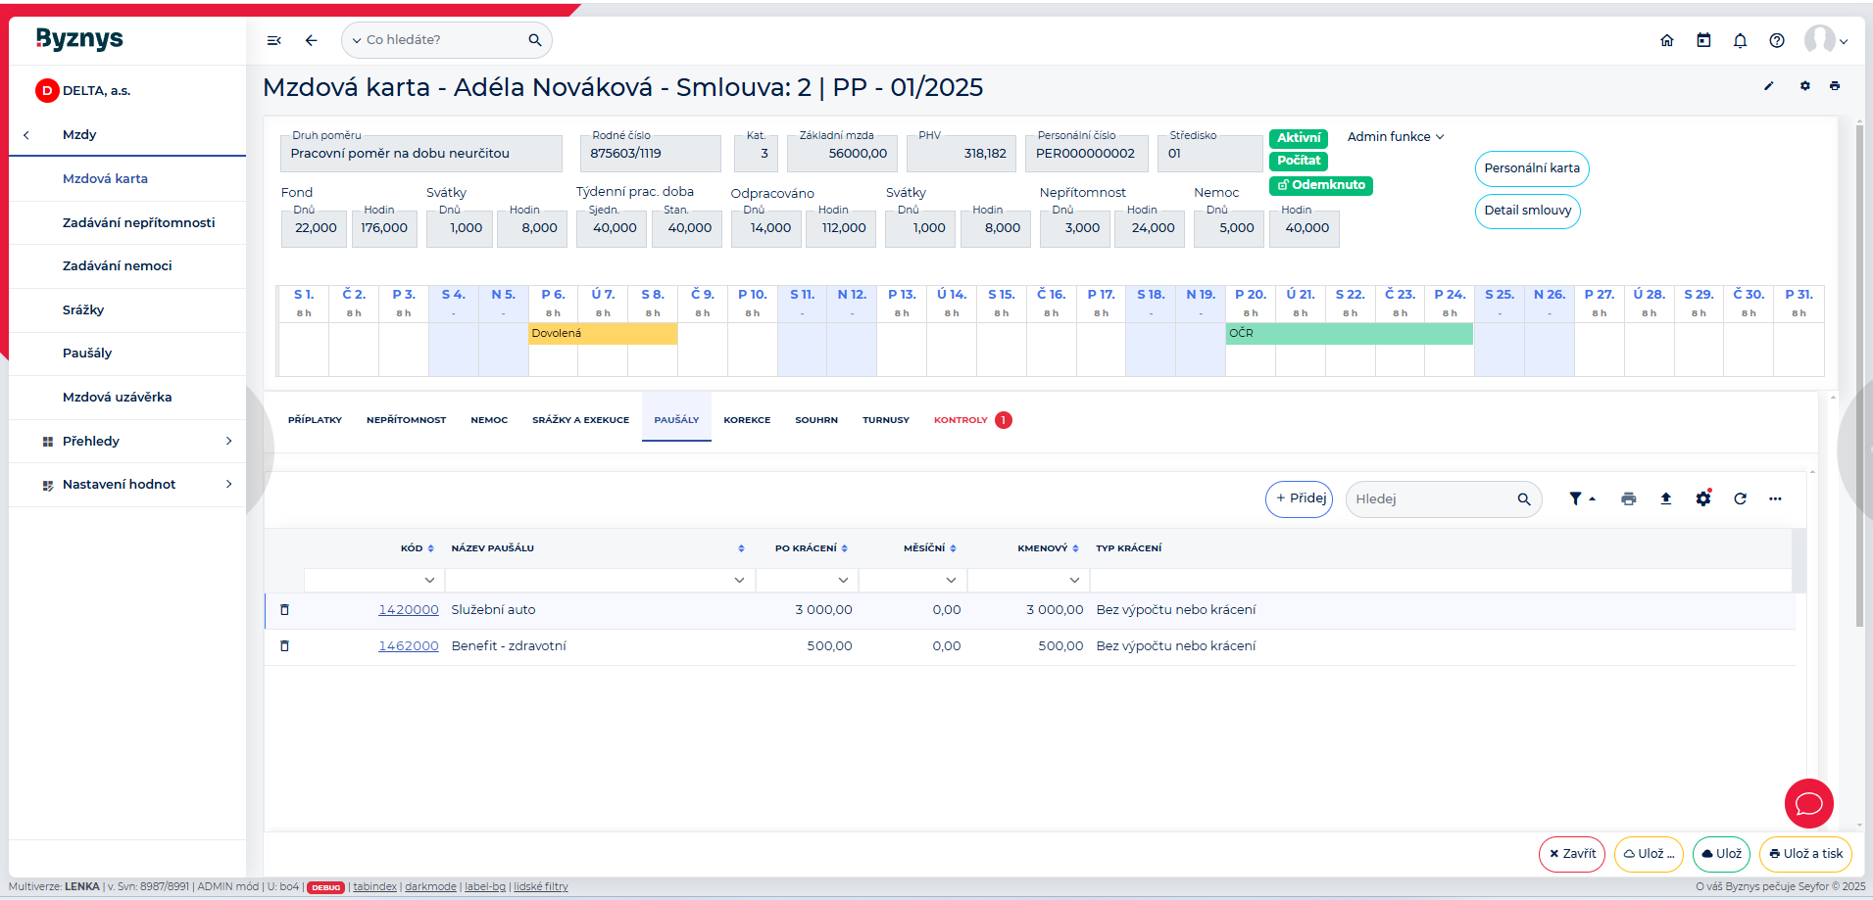1873x900 pixels.
Task: Expand the Admin funkce dropdown
Action: click(1395, 137)
